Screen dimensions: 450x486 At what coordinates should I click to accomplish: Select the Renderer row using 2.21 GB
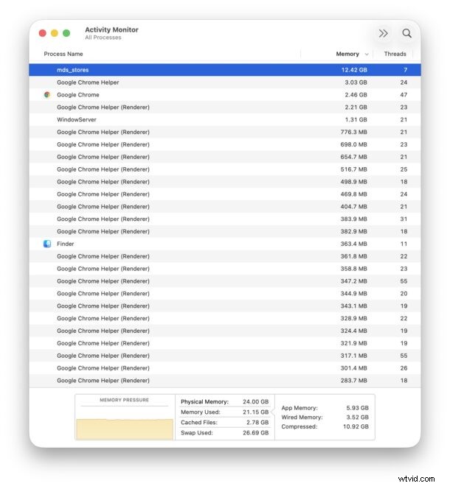click(225, 108)
